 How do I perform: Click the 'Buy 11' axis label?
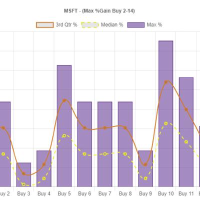186,194
